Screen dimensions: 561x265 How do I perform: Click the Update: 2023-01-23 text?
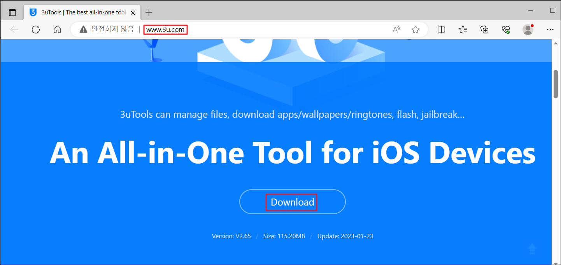(345, 236)
